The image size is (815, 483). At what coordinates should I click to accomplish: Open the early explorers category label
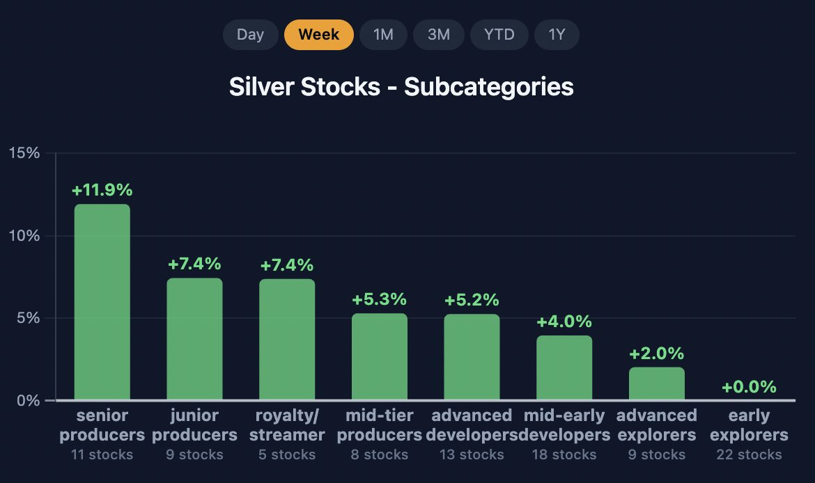749,425
